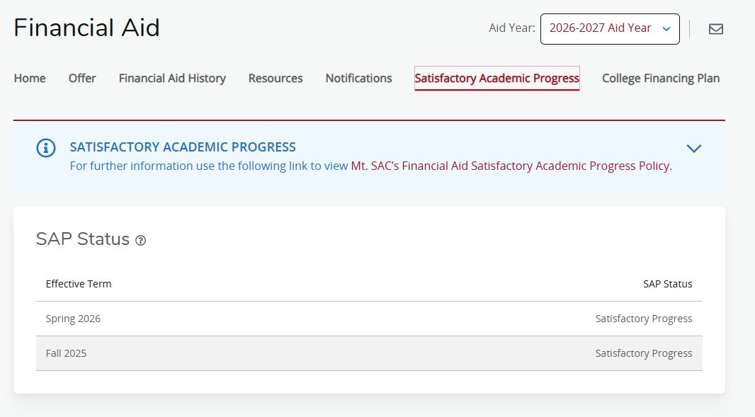755x417 pixels.
Task: Open the Aid Year dropdown
Action: pos(610,29)
